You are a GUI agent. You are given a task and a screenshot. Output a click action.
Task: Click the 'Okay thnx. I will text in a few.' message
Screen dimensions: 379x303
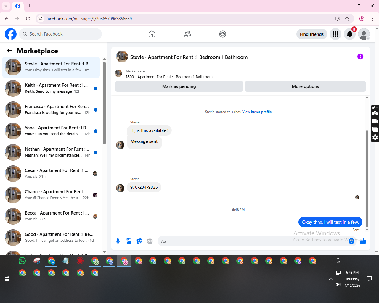[330, 222]
